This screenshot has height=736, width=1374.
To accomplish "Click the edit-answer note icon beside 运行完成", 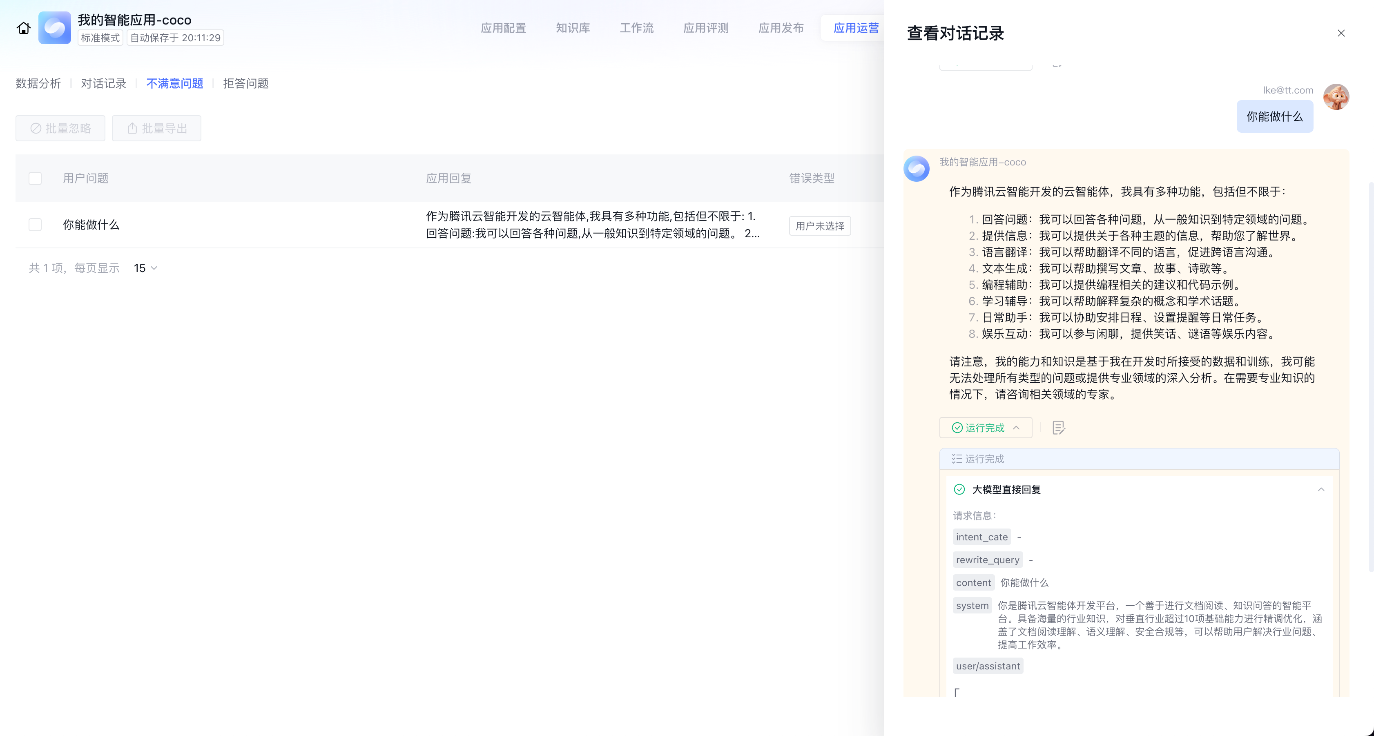I will (x=1059, y=428).
